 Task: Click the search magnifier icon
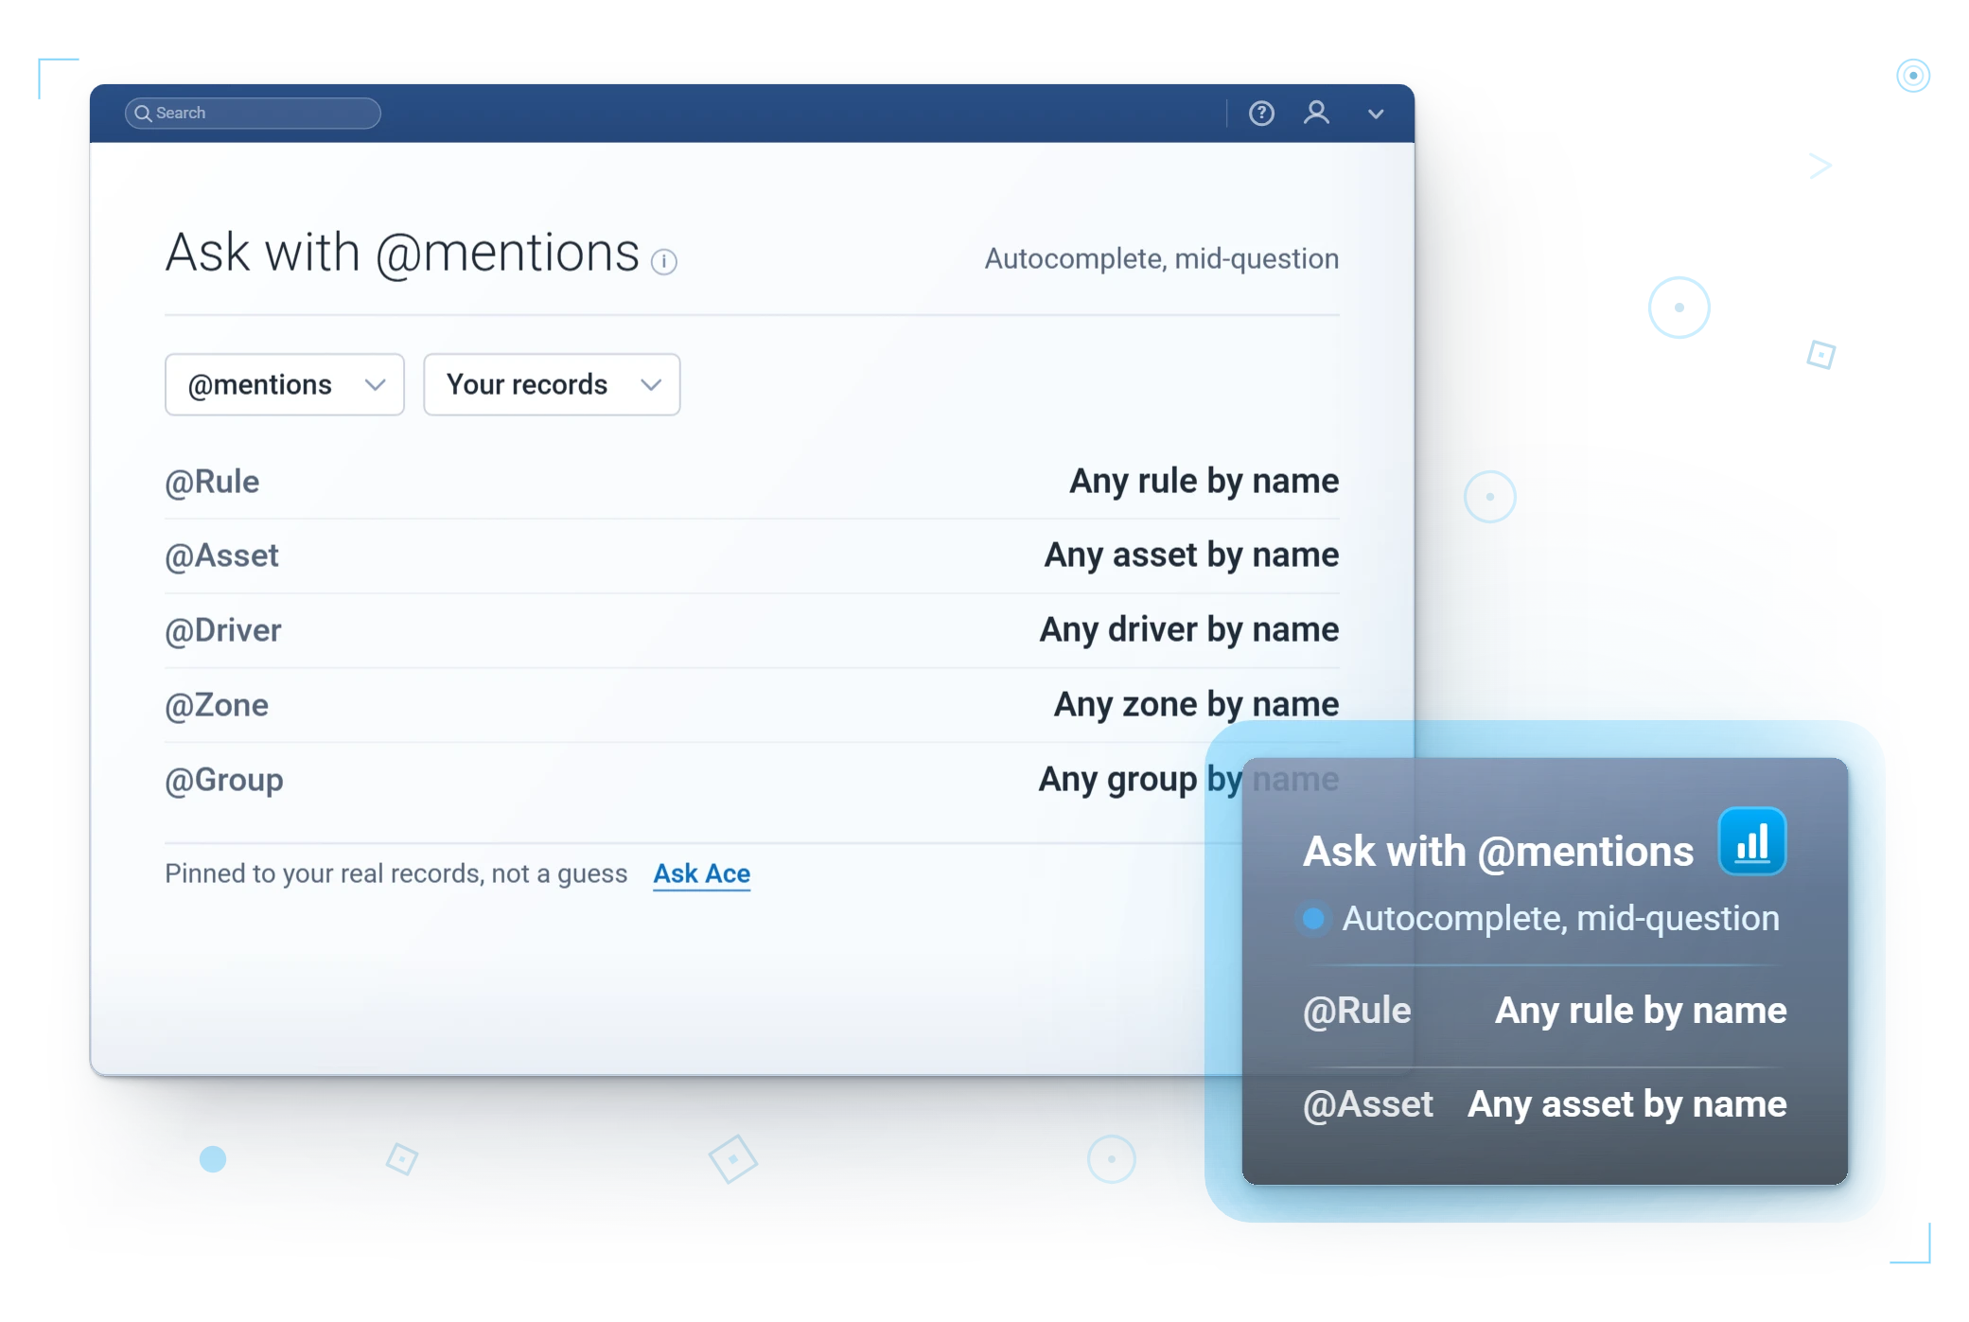[x=143, y=114]
